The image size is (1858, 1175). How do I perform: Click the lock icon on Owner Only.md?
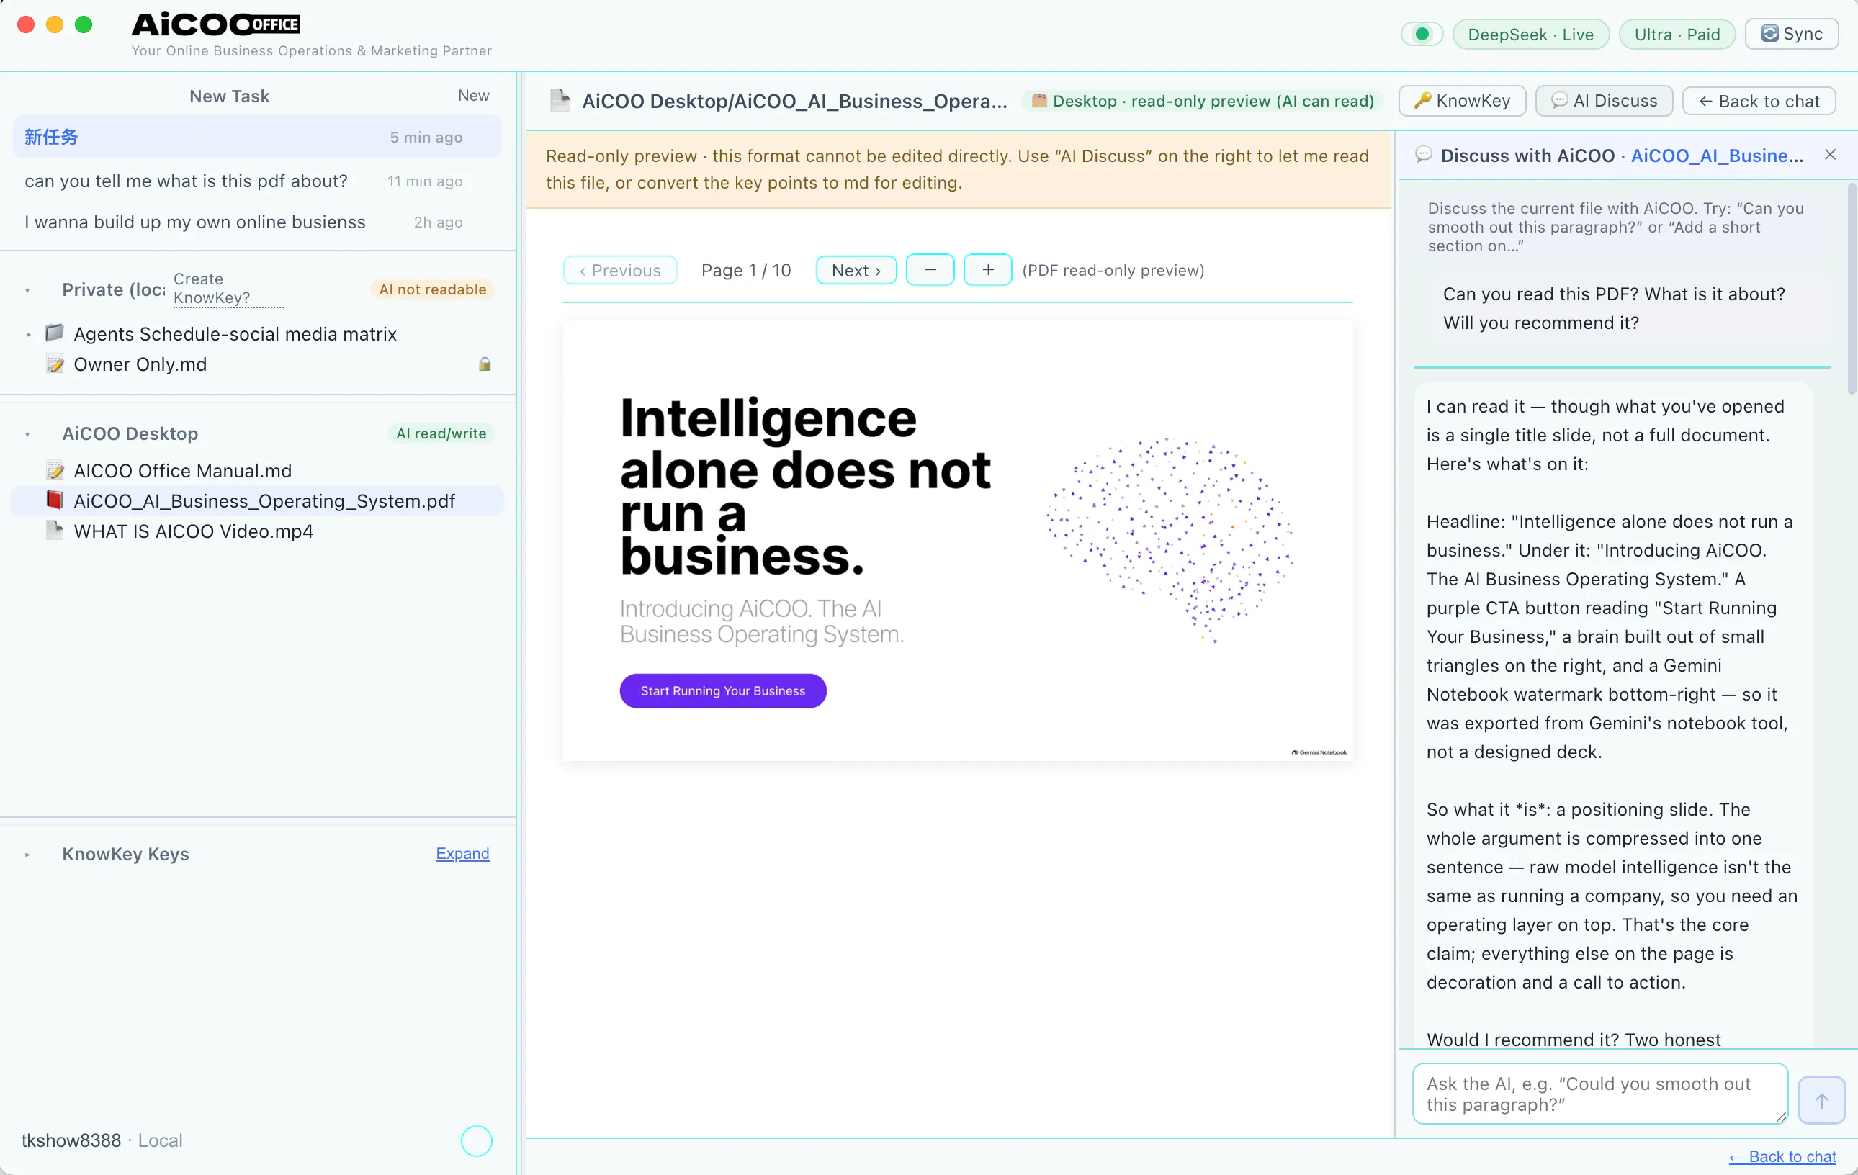[x=485, y=364]
